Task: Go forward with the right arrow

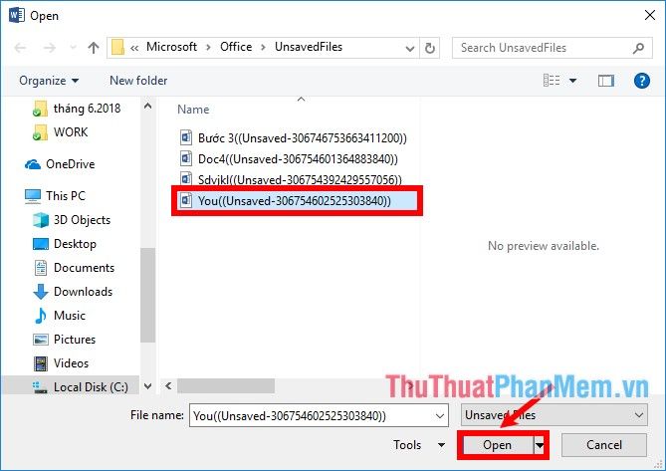Action: point(49,48)
